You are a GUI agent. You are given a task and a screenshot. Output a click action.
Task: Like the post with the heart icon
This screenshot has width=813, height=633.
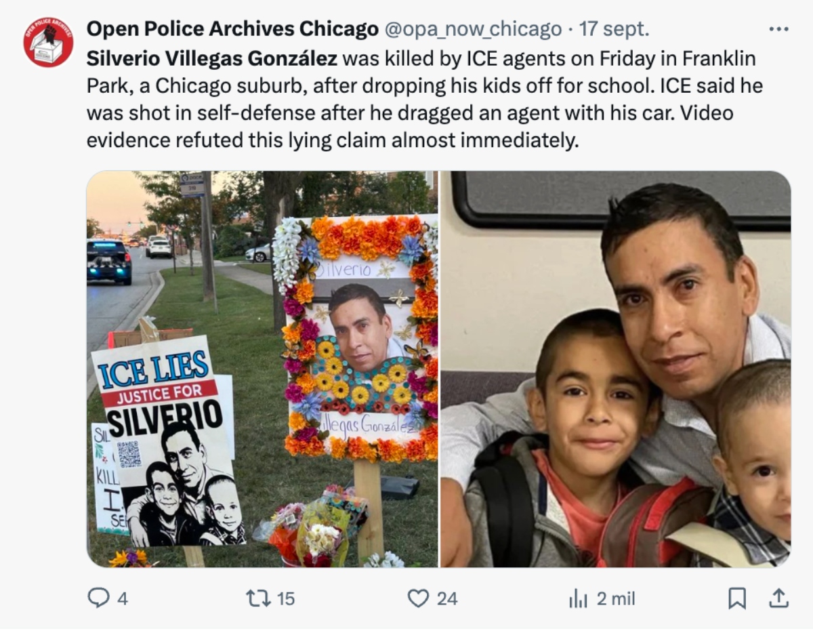[x=419, y=598]
